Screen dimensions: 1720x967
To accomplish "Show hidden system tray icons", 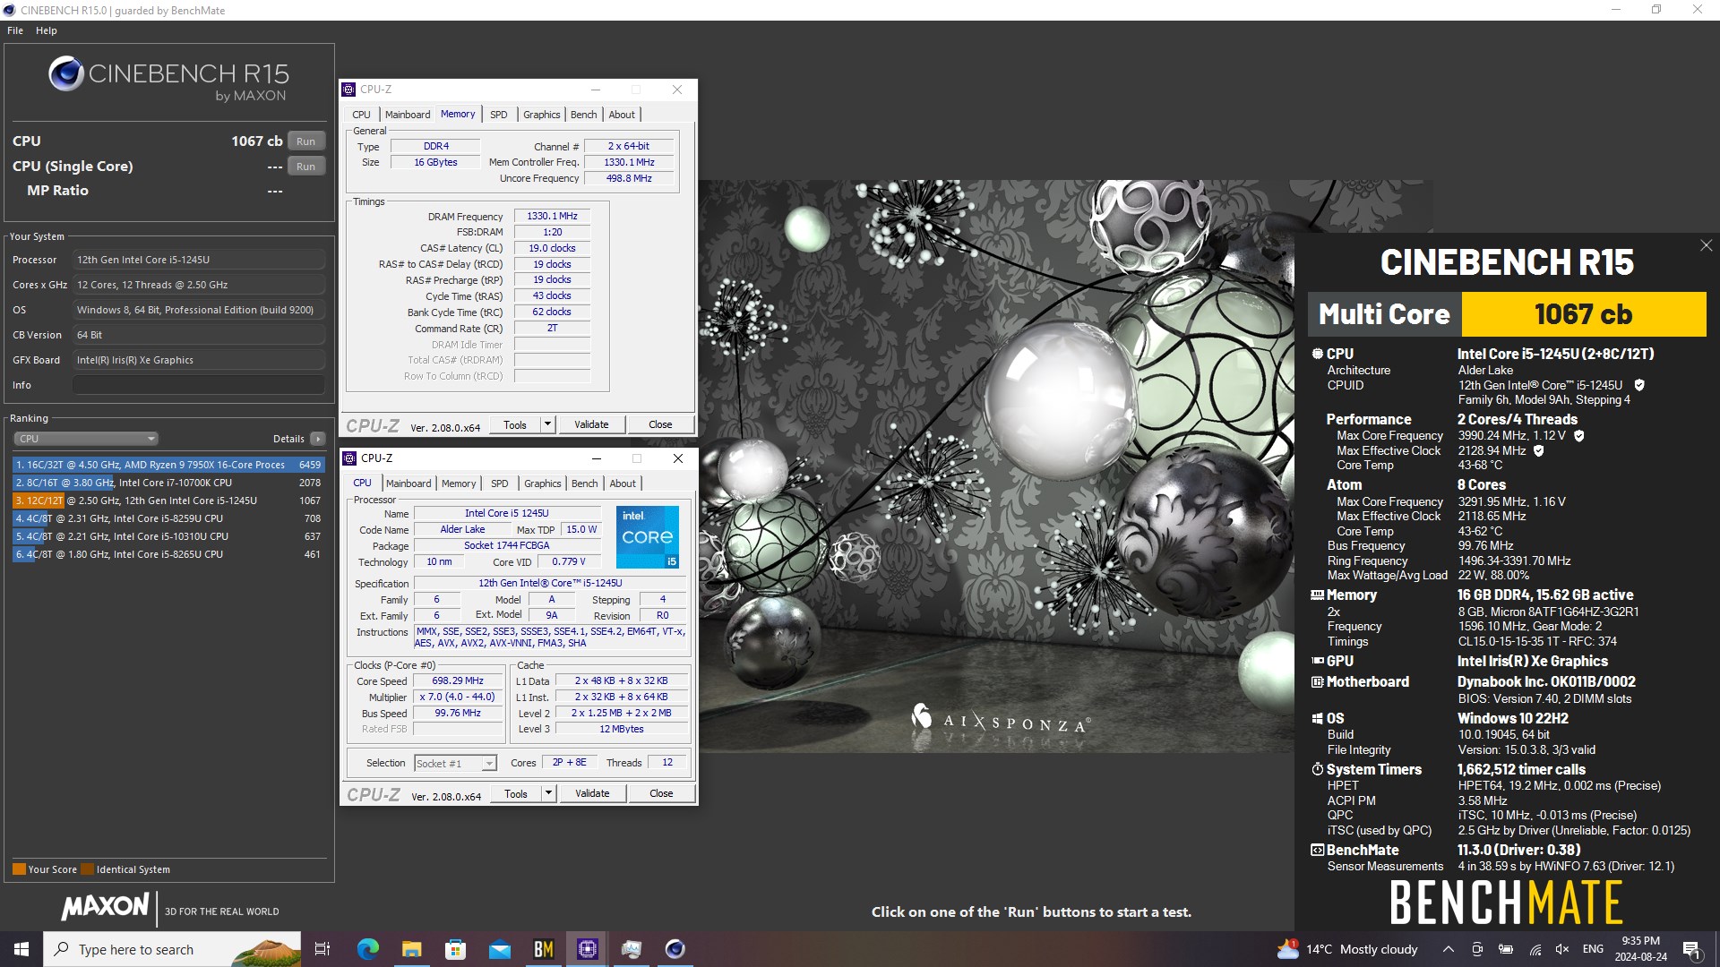I will [1448, 949].
